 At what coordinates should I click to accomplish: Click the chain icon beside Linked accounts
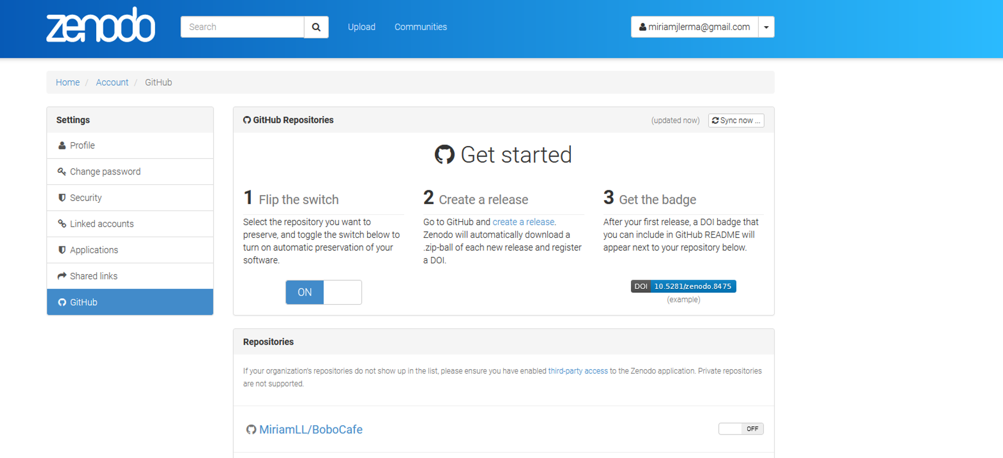(x=62, y=224)
